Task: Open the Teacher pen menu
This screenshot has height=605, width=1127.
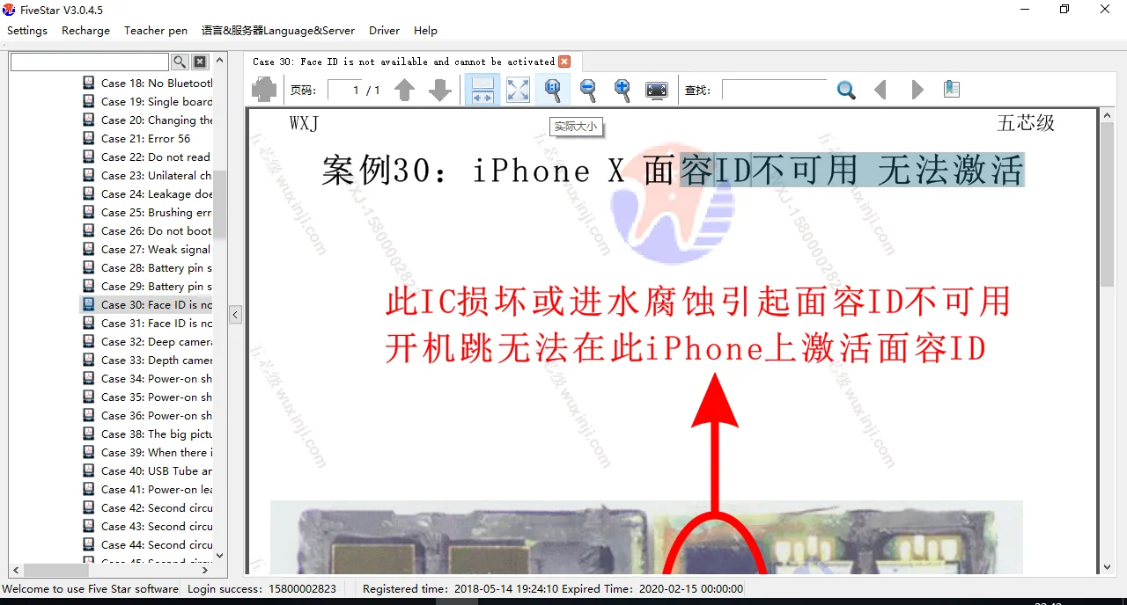Action: click(x=156, y=30)
